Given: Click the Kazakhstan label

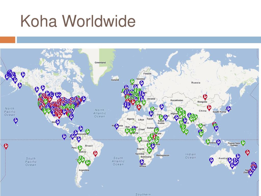Looking at the screenshot, I should [x=177, y=100].
